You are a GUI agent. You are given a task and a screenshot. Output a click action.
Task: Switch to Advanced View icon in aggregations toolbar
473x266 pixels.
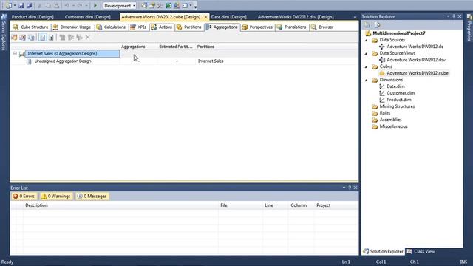point(51,38)
